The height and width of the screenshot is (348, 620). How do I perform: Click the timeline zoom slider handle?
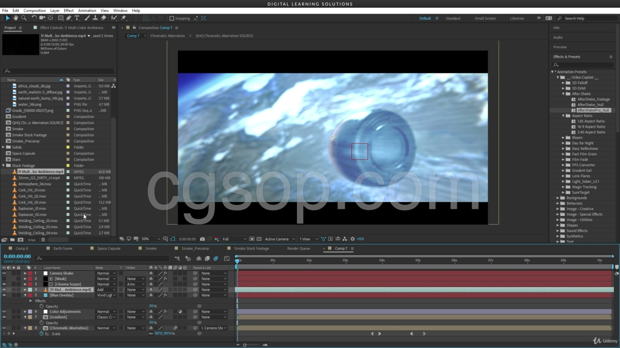(245, 345)
